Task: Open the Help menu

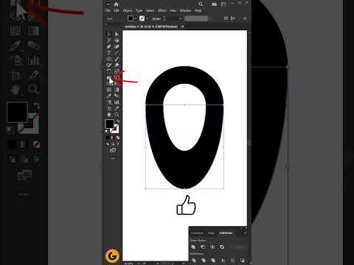Action: pos(198,10)
